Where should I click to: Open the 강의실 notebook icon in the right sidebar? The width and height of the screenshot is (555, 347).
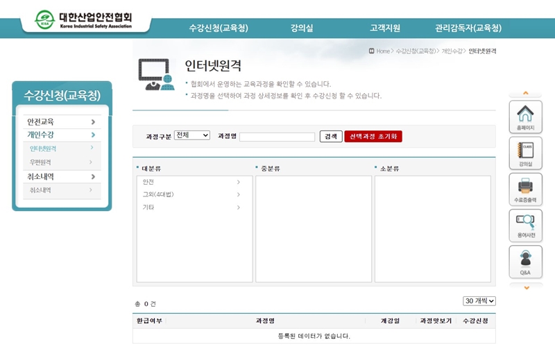525,153
